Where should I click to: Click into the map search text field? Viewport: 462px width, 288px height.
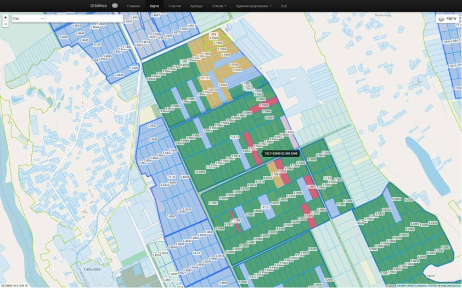[x=83, y=19]
